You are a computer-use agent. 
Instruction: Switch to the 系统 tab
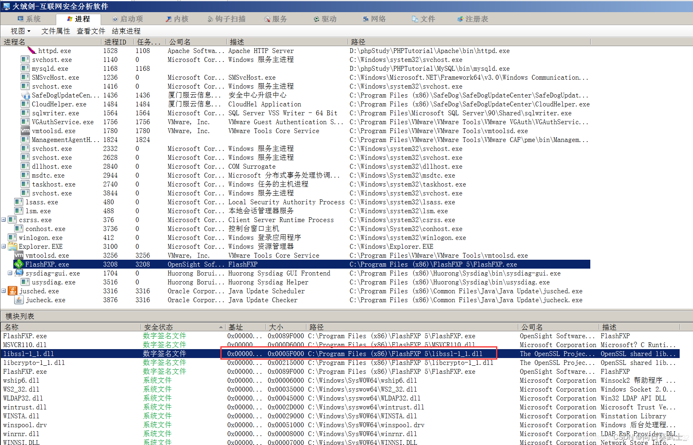tap(29, 19)
